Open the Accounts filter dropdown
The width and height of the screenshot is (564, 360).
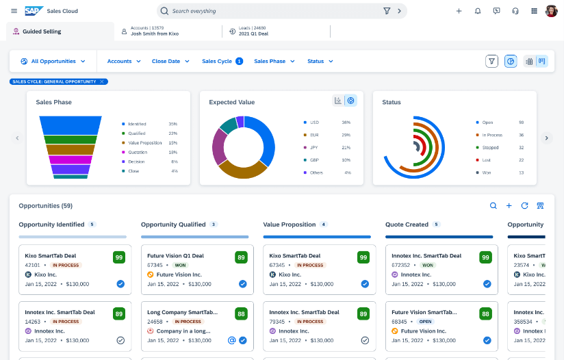[x=124, y=61]
